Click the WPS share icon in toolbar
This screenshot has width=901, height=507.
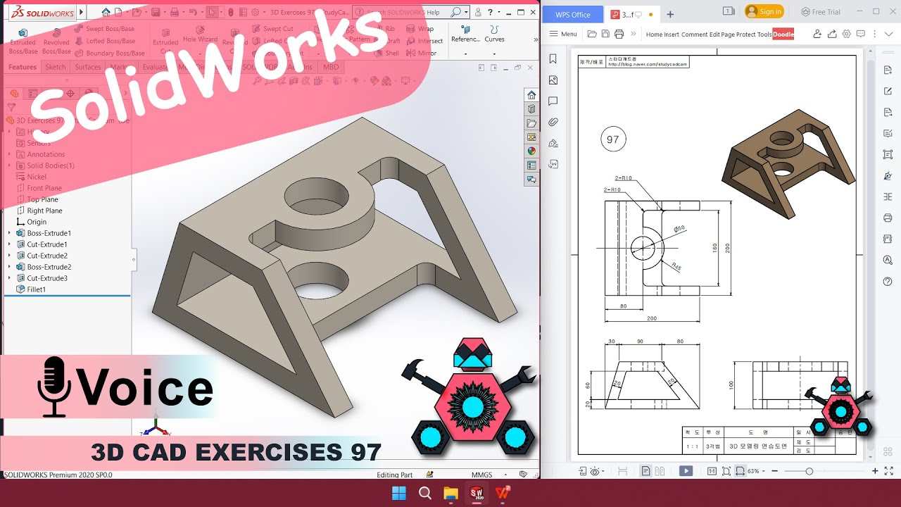coord(832,34)
